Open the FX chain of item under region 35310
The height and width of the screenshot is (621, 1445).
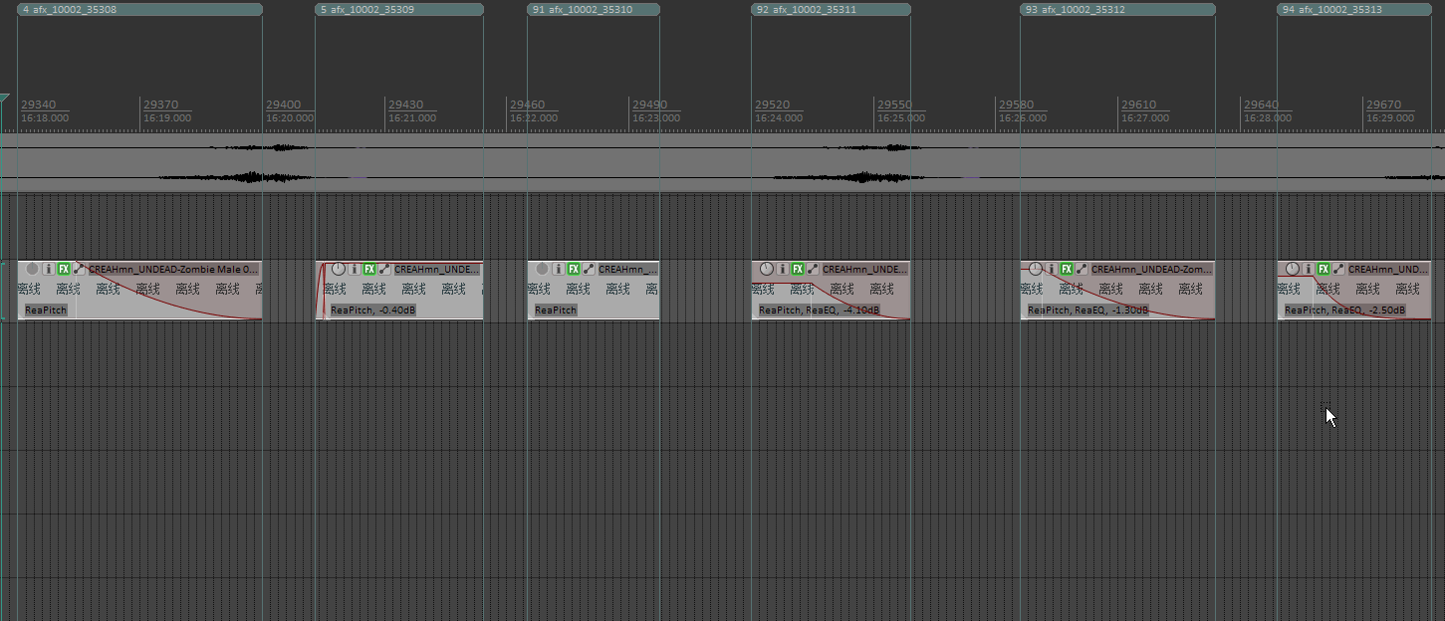click(574, 269)
